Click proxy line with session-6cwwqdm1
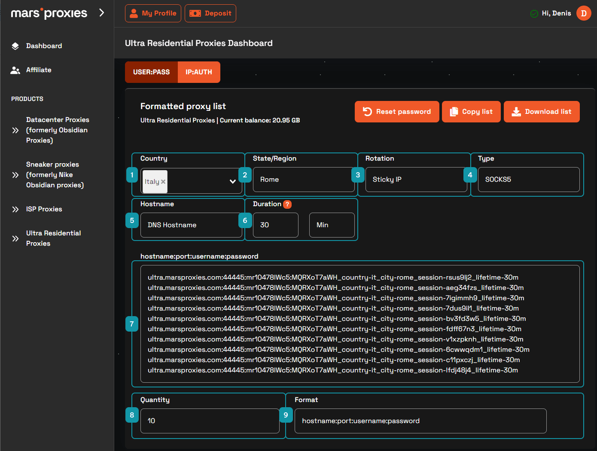 [338, 350]
